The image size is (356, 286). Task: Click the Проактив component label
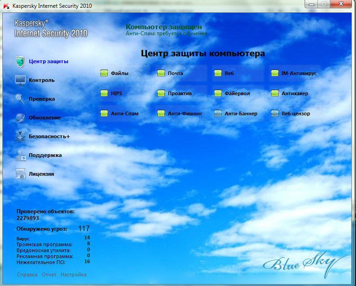[179, 93]
